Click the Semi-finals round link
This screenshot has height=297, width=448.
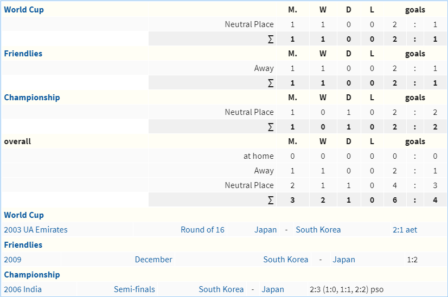click(135, 289)
